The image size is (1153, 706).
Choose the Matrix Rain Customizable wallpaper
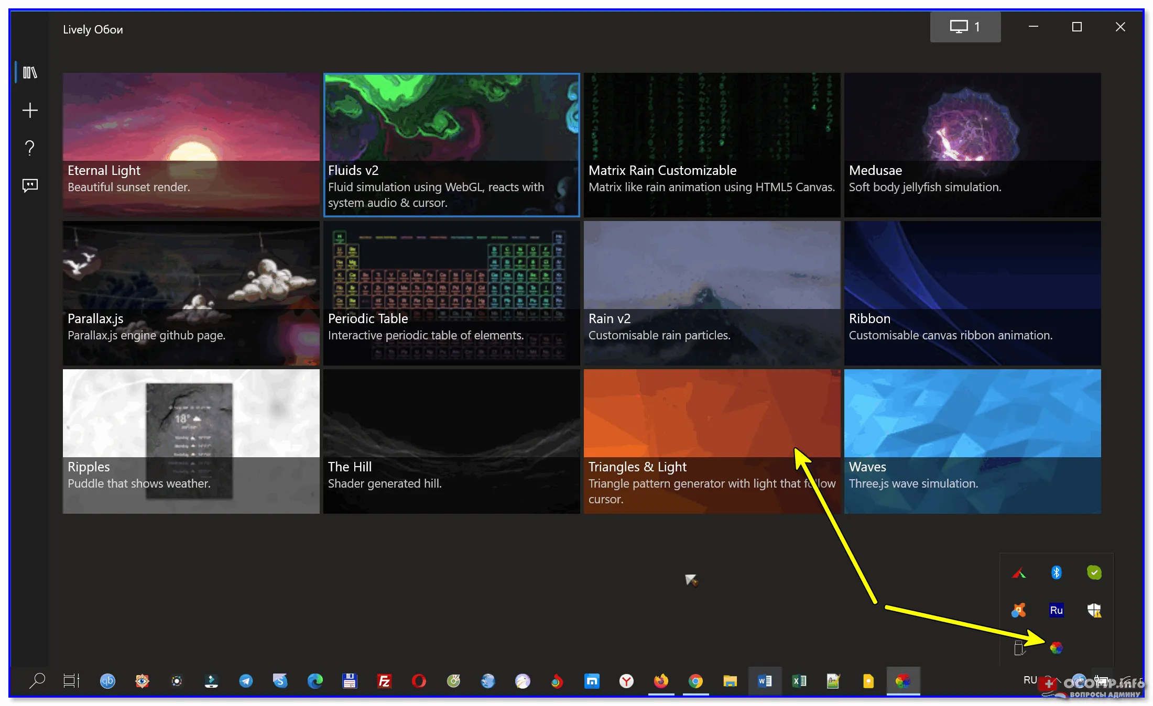pyautogui.click(x=712, y=145)
